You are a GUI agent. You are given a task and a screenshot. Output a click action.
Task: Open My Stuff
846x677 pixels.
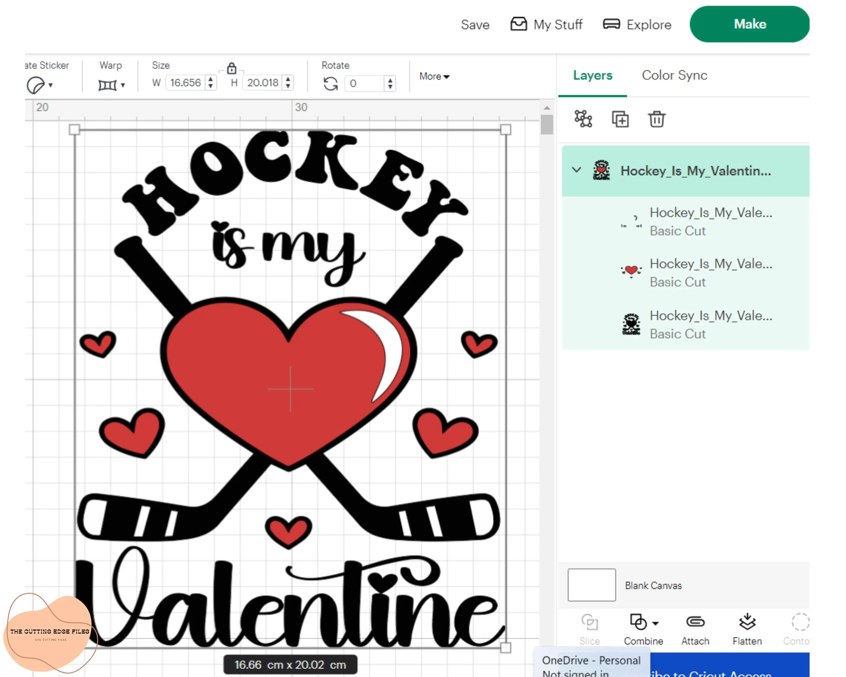pyautogui.click(x=546, y=24)
